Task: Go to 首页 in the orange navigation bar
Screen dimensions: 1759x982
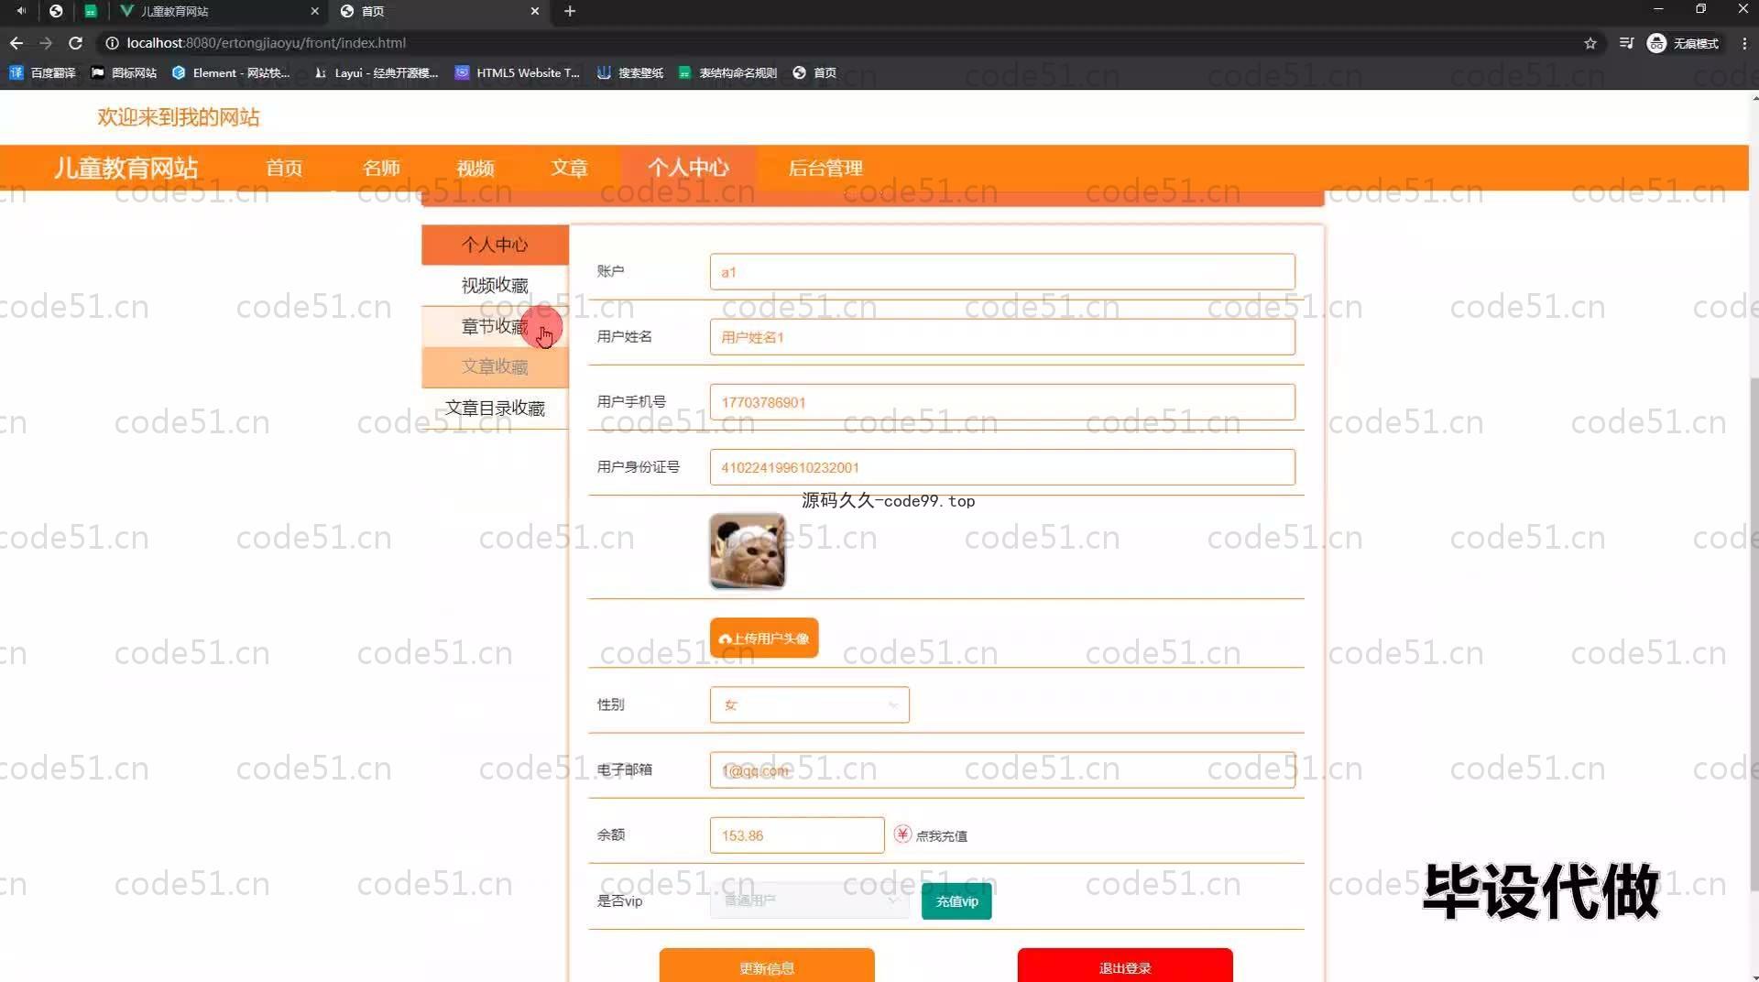Action: pos(284,168)
